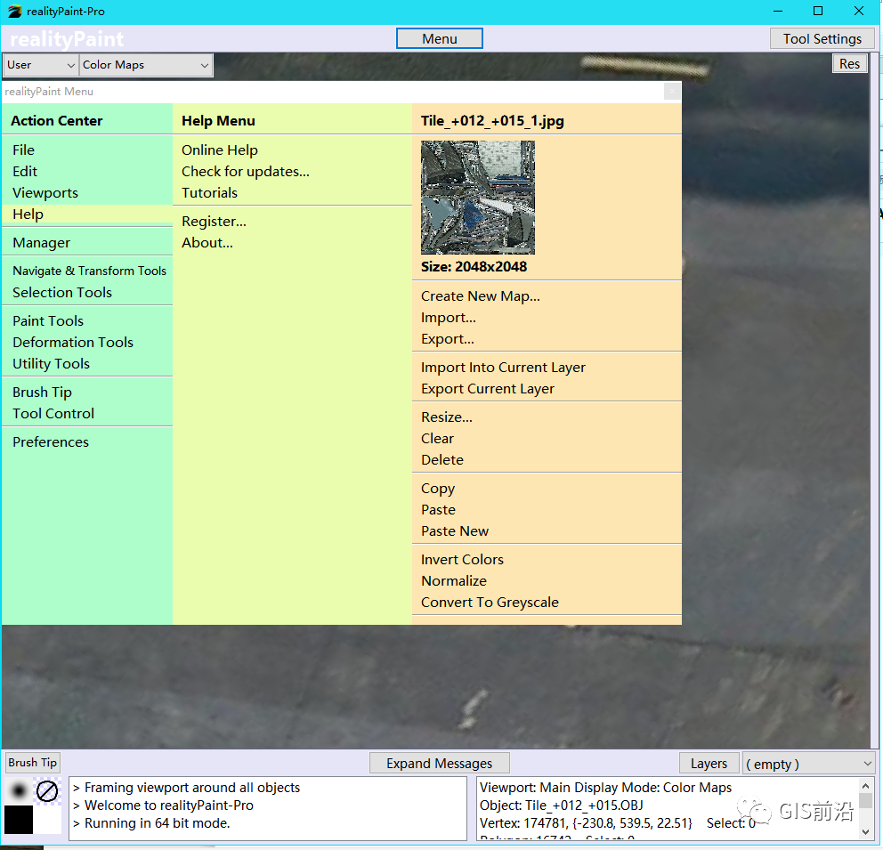Image resolution: width=883 pixels, height=850 pixels.
Task: Click the Brush Tip button at bottom
Action: 32,762
